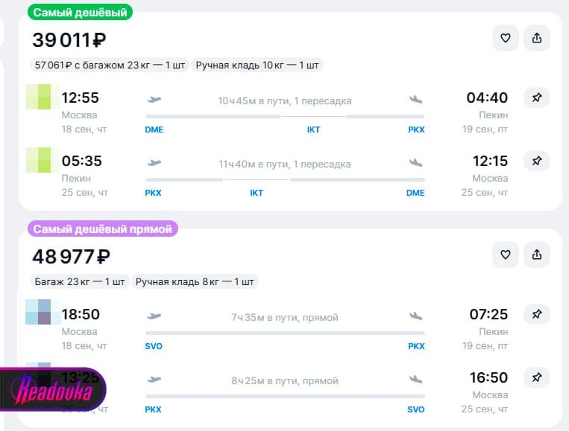Open the 48 977₽ price ticket
The height and width of the screenshot is (431, 569).
(71, 257)
